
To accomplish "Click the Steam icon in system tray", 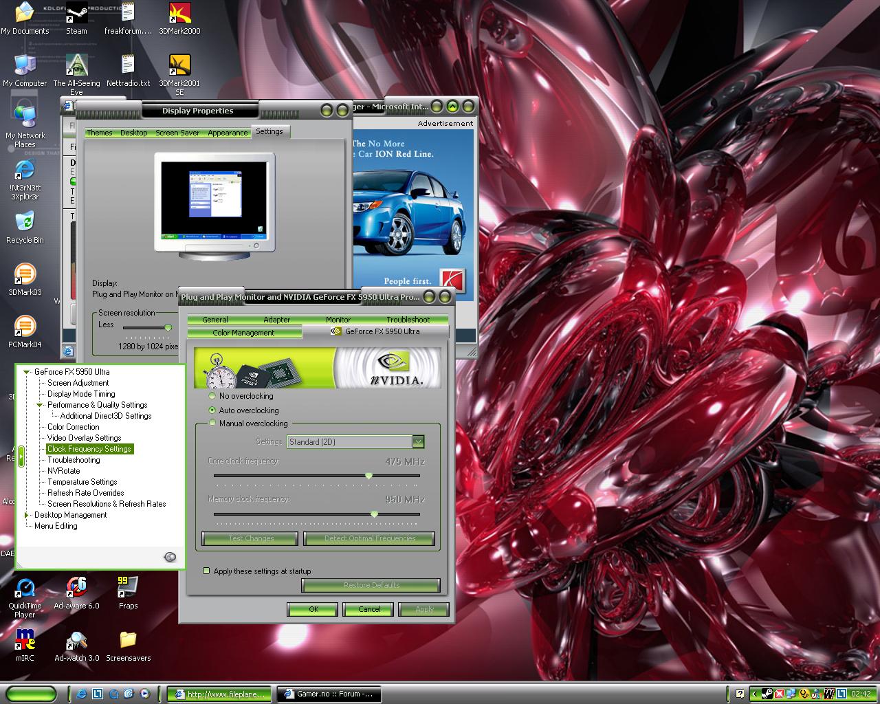I will (x=767, y=694).
